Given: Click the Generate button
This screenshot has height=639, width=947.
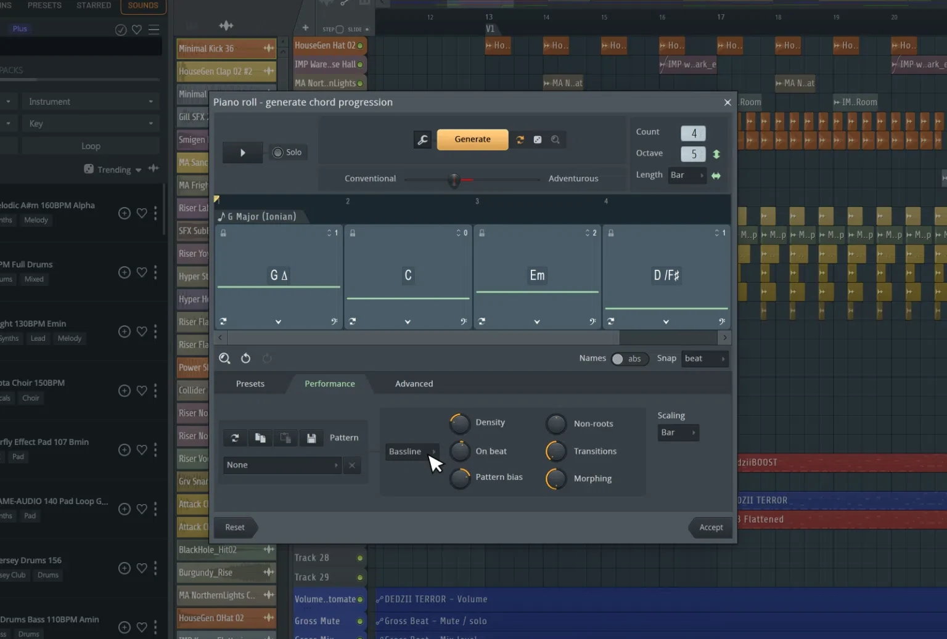Looking at the screenshot, I should pos(472,139).
